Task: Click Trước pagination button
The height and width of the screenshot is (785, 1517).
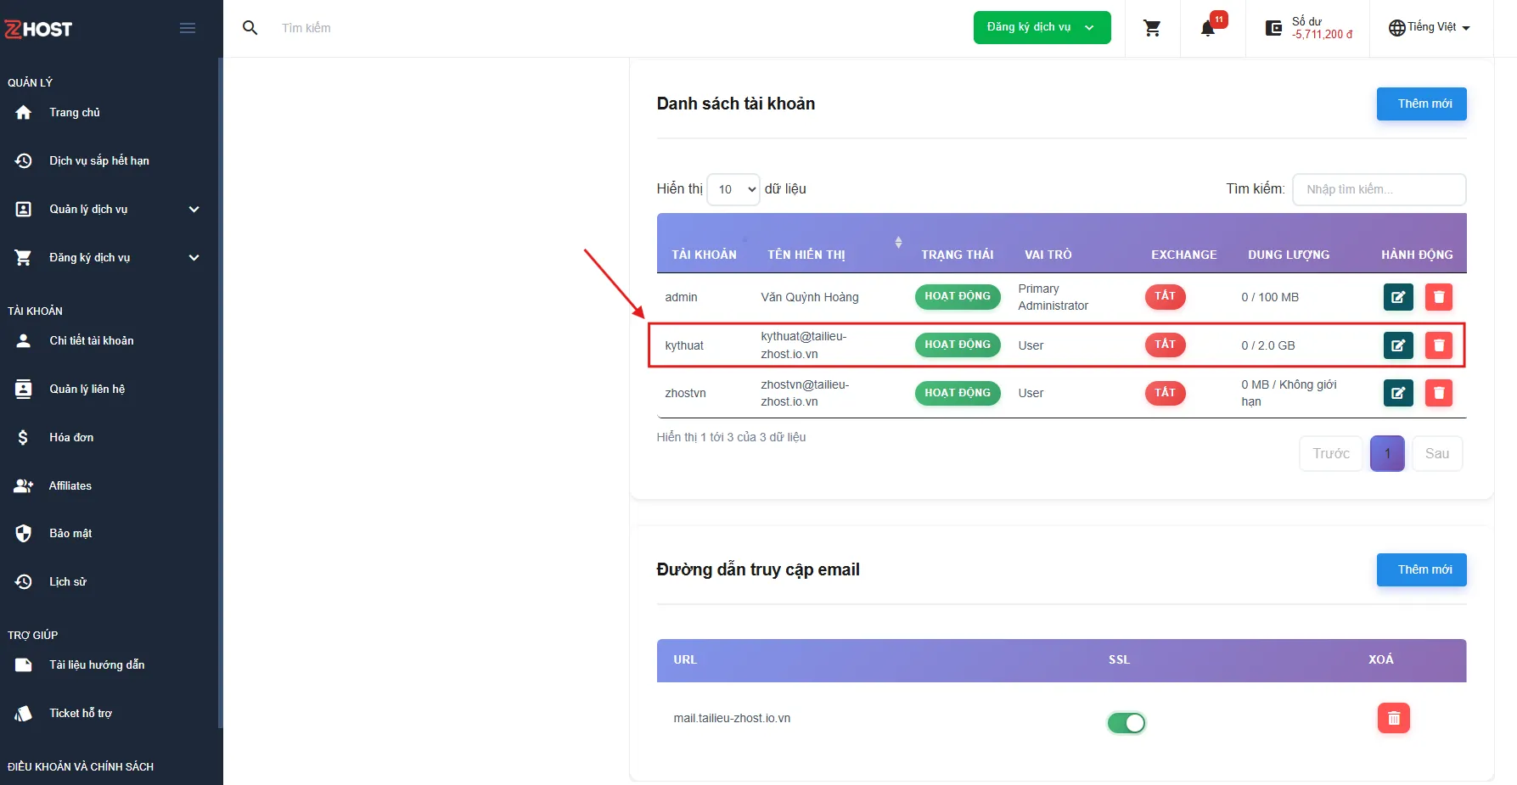Action: point(1331,454)
